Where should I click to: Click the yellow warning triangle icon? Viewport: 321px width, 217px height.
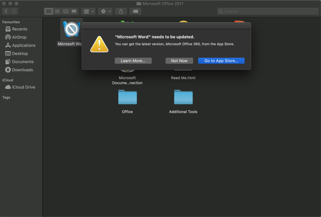(x=99, y=44)
